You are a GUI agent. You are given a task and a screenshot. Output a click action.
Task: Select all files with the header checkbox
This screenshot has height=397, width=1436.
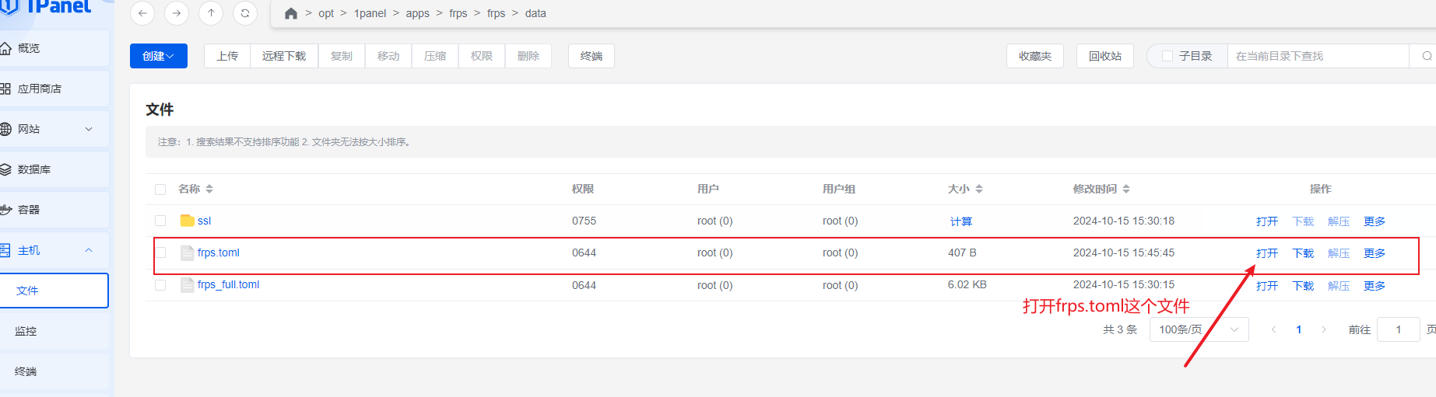click(160, 190)
